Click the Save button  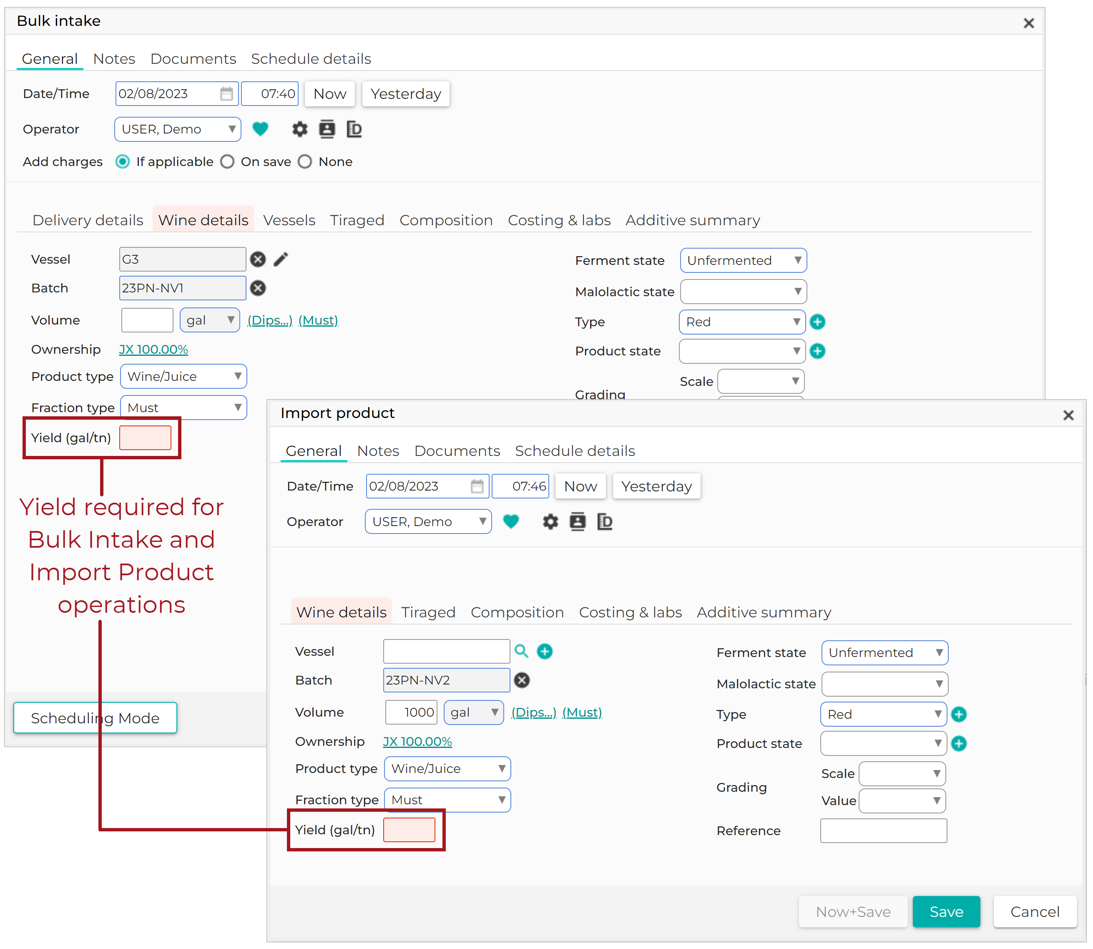click(x=946, y=912)
